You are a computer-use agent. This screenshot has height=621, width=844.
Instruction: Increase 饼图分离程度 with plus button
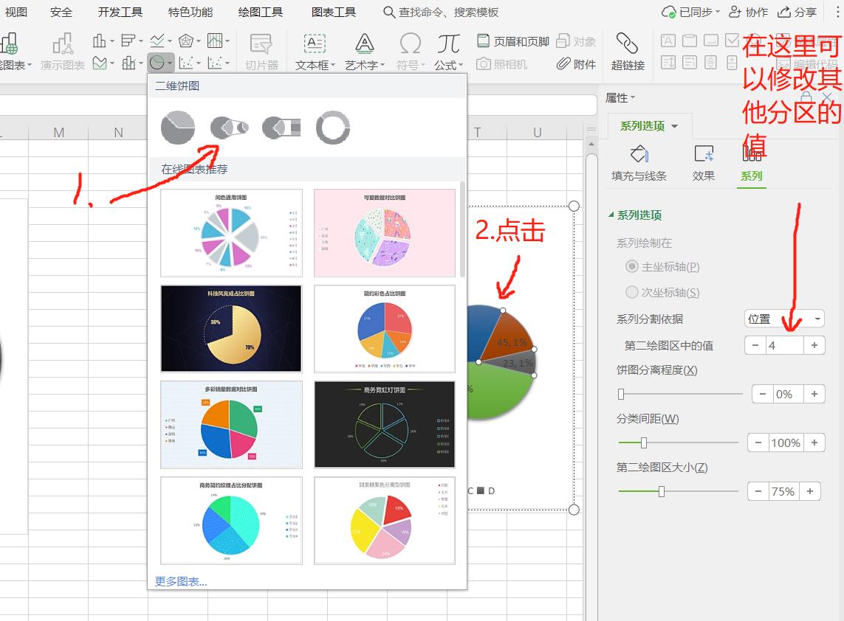(814, 394)
